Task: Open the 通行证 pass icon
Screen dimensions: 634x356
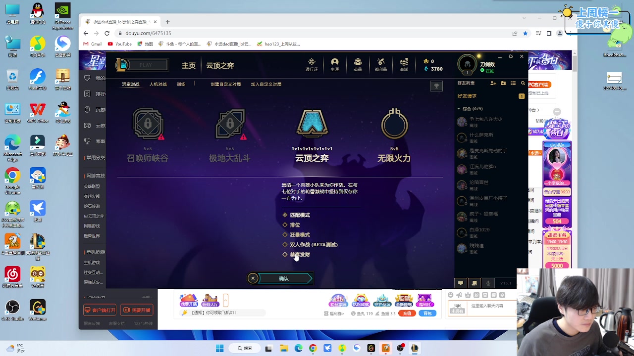Action: click(x=312, y=64)
